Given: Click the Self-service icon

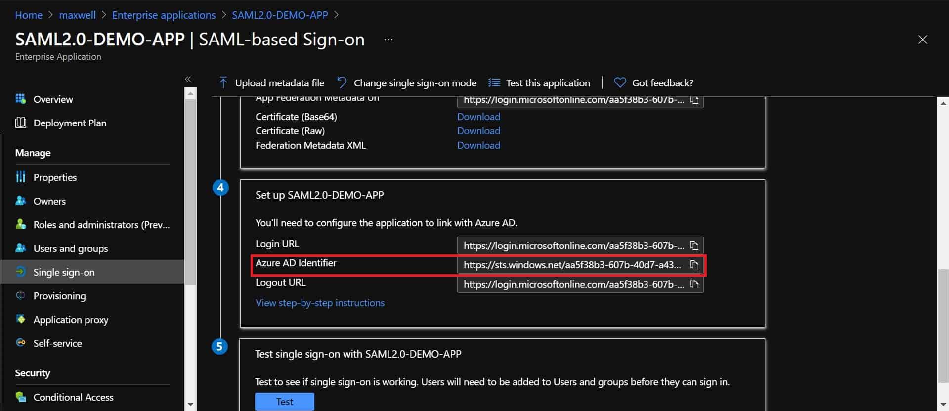Looking at the screenshot, I should click(x=20, y=343).
